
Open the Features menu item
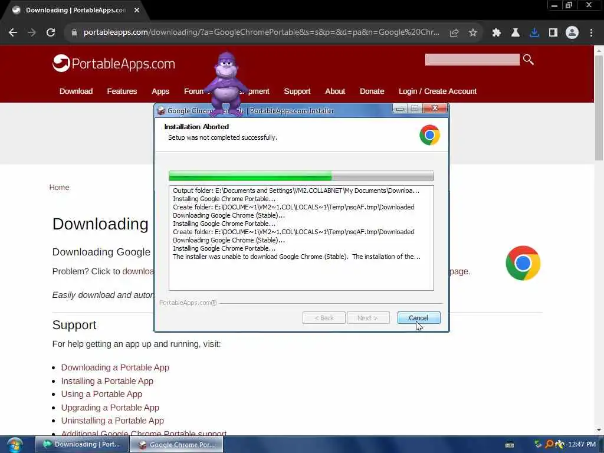[x=122, y=91]
